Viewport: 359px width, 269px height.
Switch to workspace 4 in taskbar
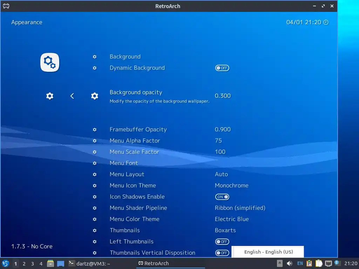pyautogui.click(x=41, y=264)
